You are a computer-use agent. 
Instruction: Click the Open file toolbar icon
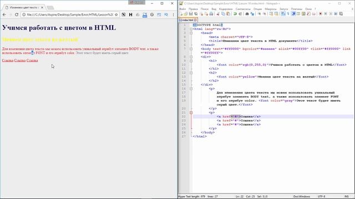(186, 14)
